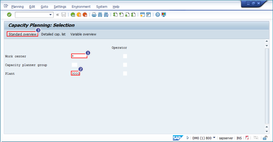Click the green Enter checkmark icon
The height and width of the screenshot is (142, 273).
(x=9, y=15)
